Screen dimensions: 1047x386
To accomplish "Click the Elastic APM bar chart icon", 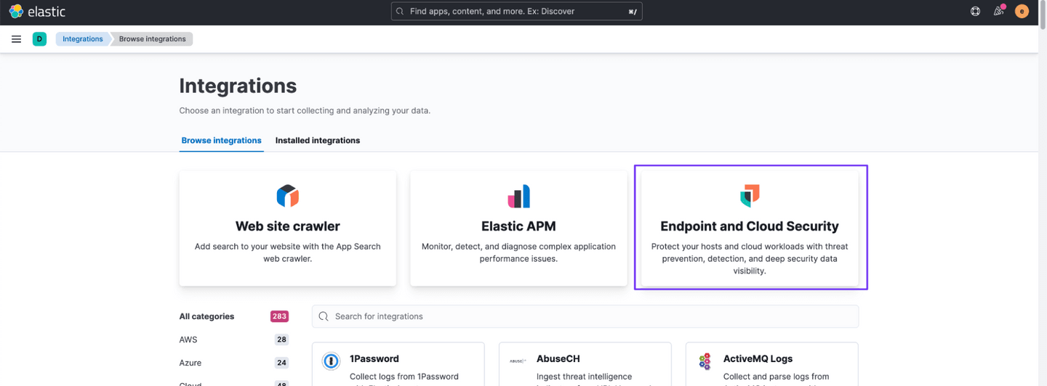I will point(518,196).
